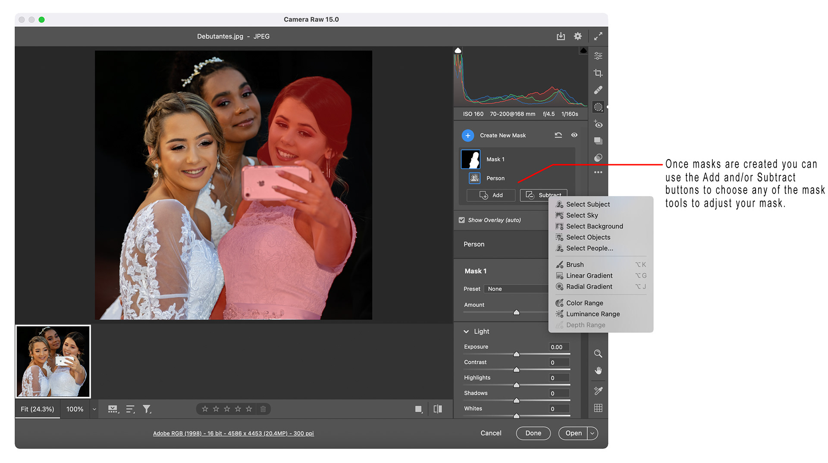Click the Open button
Screen dimensions: 828x463
573,433
